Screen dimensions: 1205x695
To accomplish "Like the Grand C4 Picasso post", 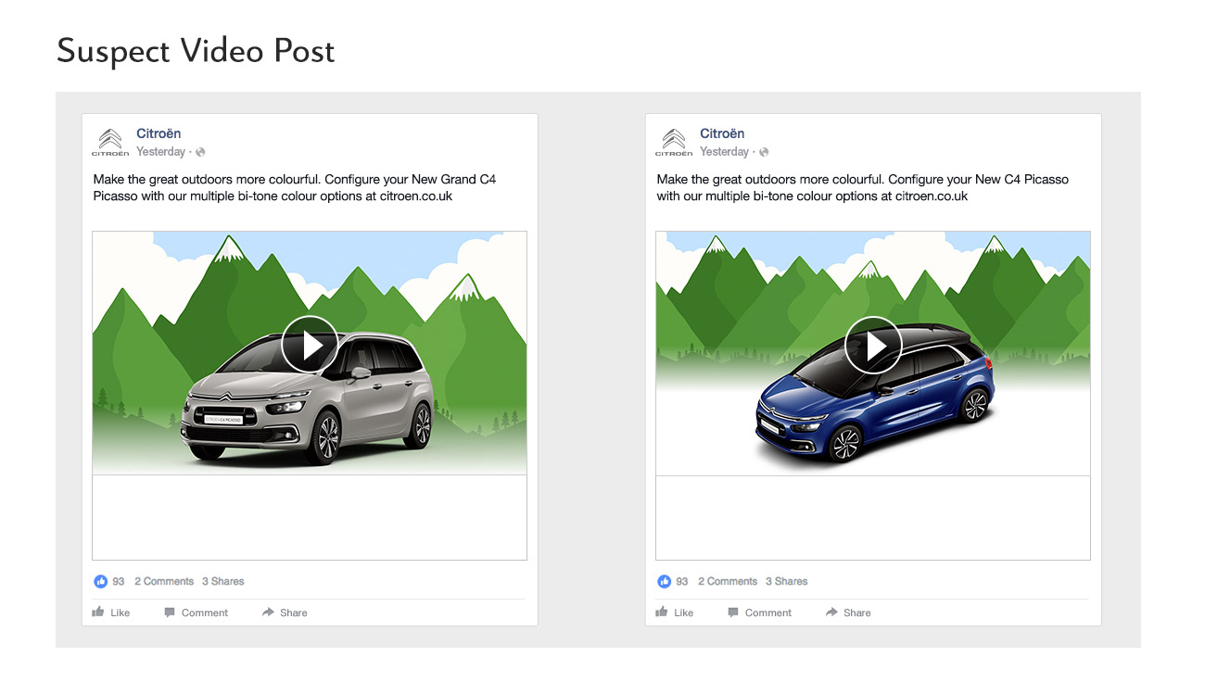I will pyautogui.click(x=111, y=613).
